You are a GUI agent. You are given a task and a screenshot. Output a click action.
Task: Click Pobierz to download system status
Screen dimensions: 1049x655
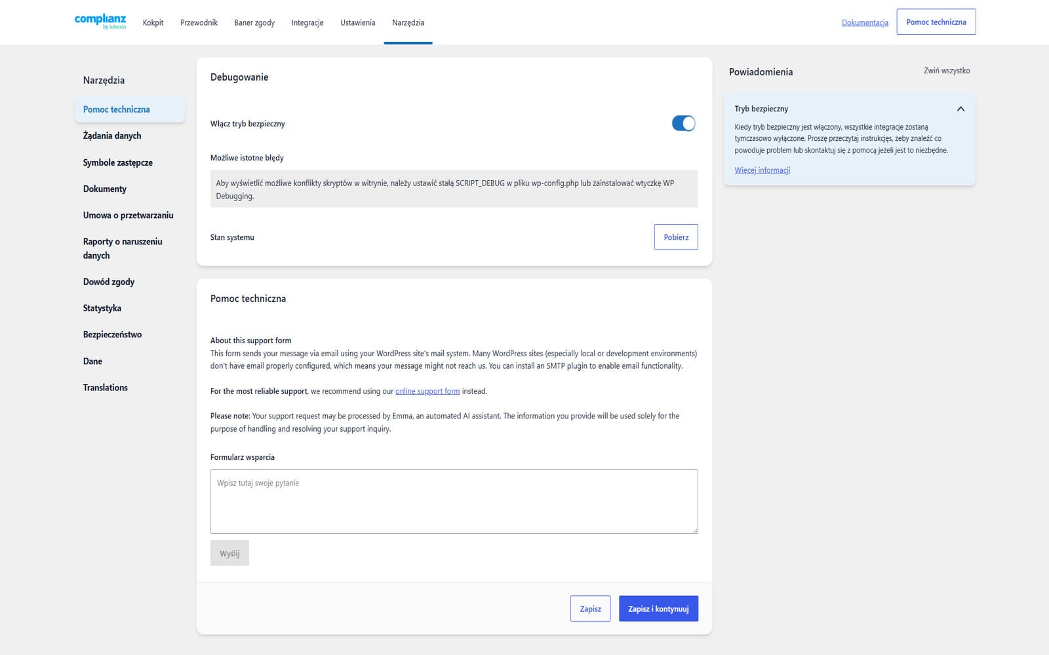coord(676,237)
